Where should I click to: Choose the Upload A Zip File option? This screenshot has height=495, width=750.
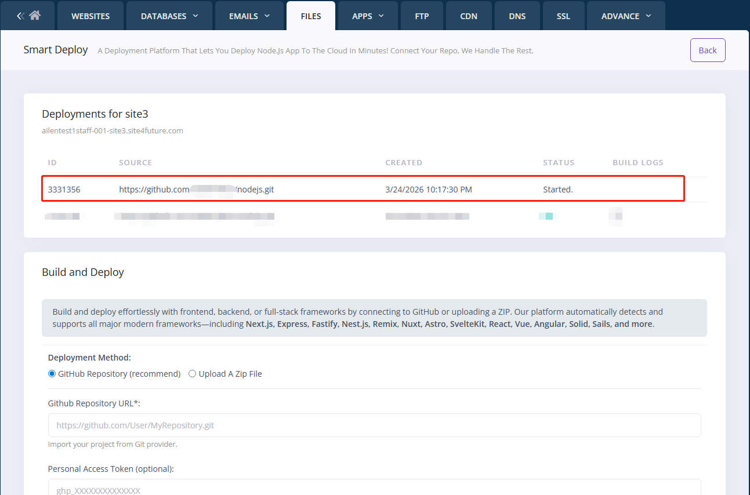tap(193, 374)
